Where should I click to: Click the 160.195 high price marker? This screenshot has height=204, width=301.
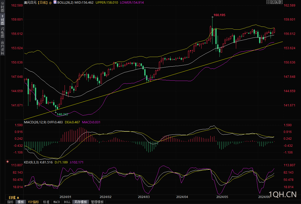pos(220,15)
